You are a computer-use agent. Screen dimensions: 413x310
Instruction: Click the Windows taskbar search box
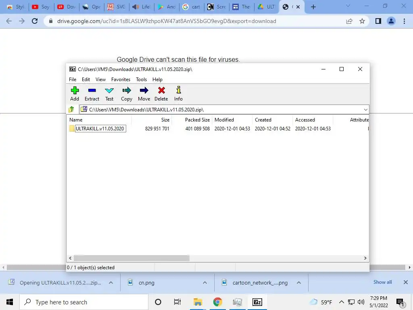click(x=84, y=302)
